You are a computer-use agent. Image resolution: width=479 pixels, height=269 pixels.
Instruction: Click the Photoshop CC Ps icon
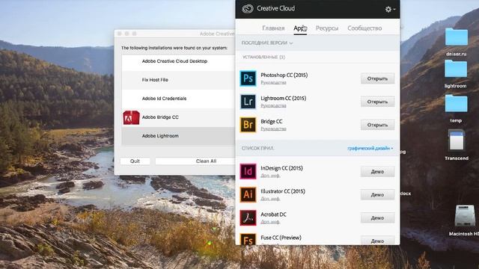[x=248, y=78]
